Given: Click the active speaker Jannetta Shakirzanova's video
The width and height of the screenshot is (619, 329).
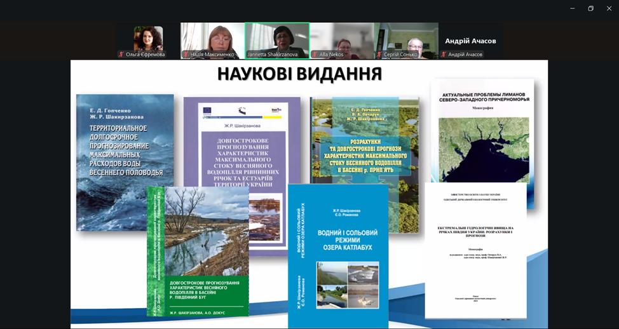Looking at the screenshot, I should [277, 38].
